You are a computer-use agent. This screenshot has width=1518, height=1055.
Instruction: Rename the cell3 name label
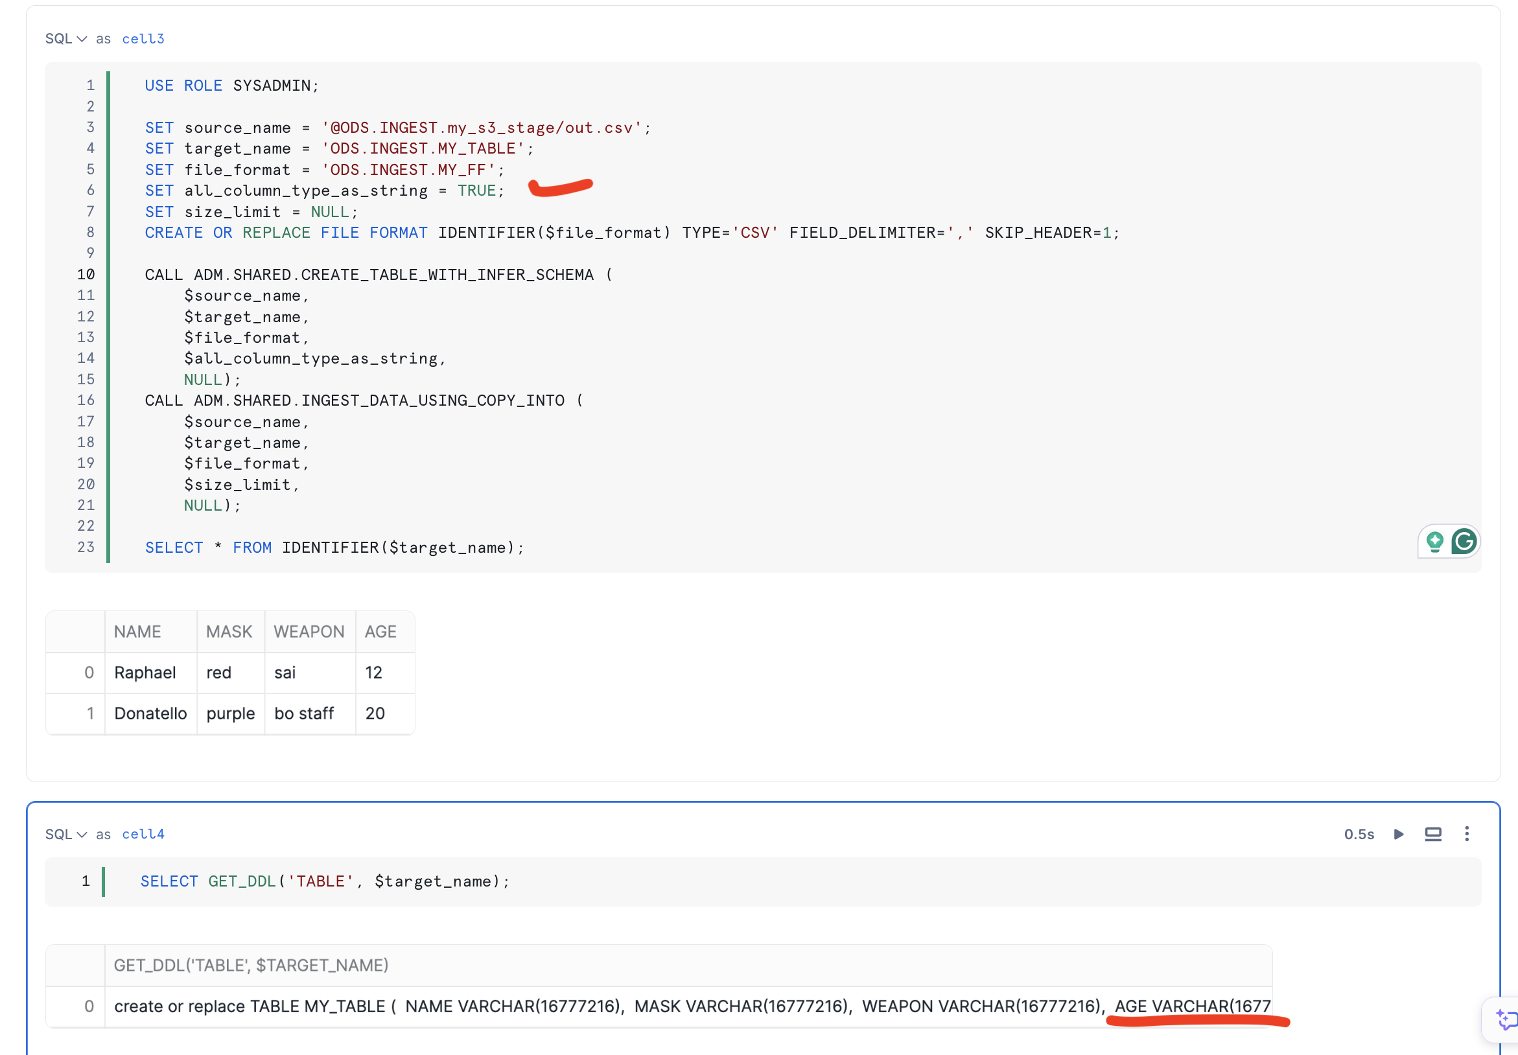[143, 39]
